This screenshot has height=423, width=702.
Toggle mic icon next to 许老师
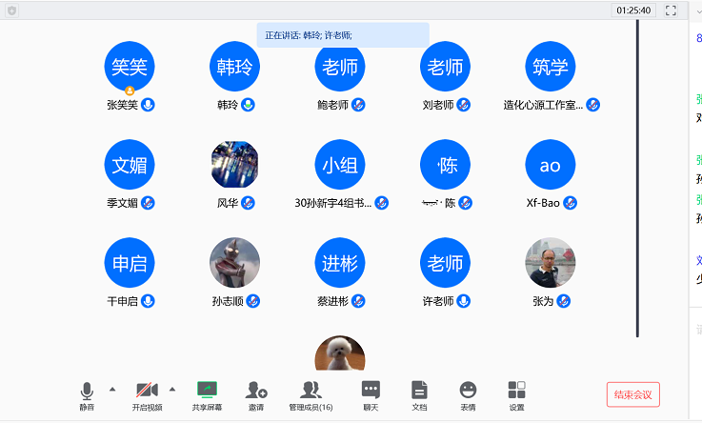[464, 301]
